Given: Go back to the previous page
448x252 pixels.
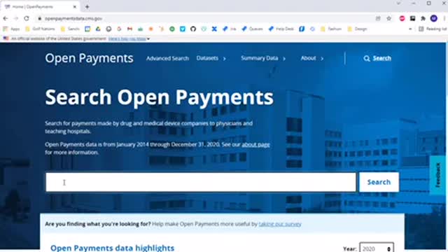Looking at the screenshot, I should (x=6, y=18).
